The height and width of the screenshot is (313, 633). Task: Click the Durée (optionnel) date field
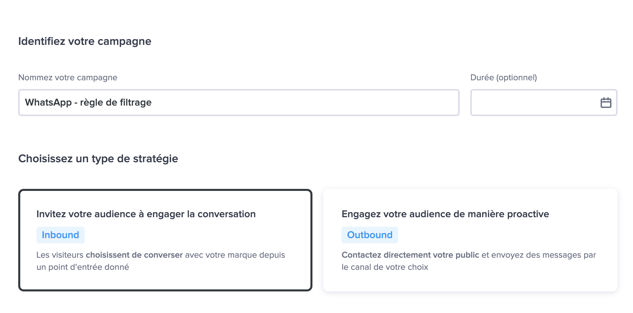544,103
